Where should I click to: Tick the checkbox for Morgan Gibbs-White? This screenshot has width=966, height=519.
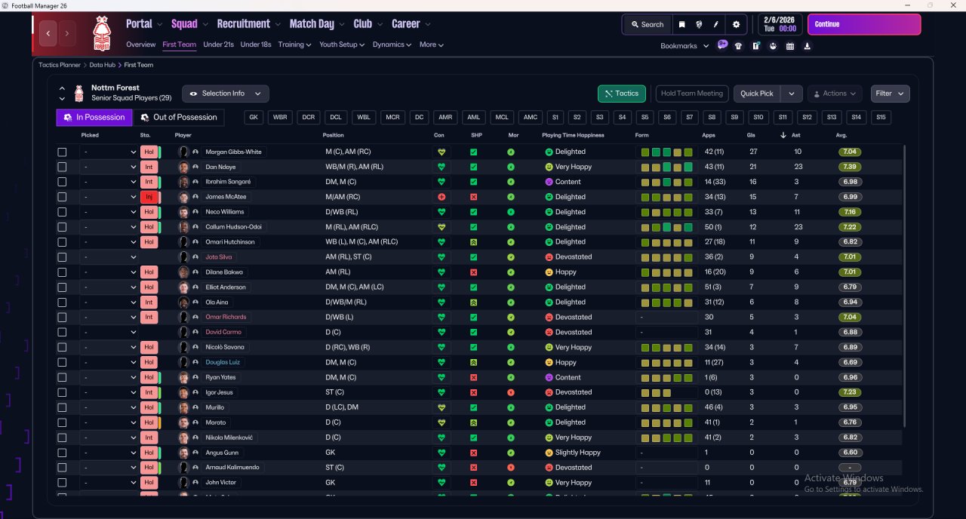(62, 152)
